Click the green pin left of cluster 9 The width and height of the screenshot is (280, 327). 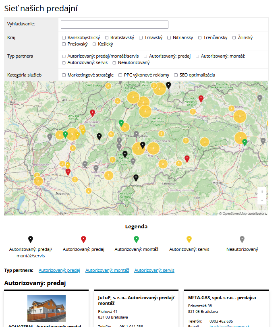point(65,135)
